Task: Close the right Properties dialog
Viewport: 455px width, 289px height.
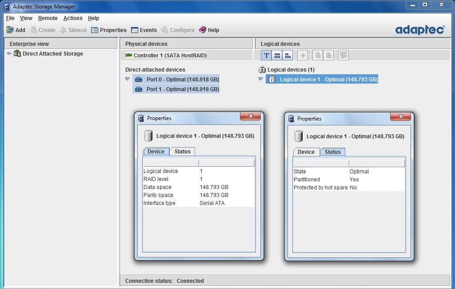Action: (401, 116)
